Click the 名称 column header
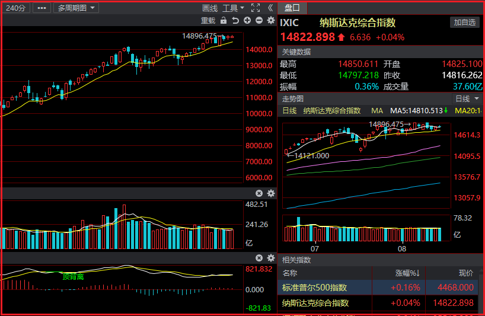 (x=290, y=273)
